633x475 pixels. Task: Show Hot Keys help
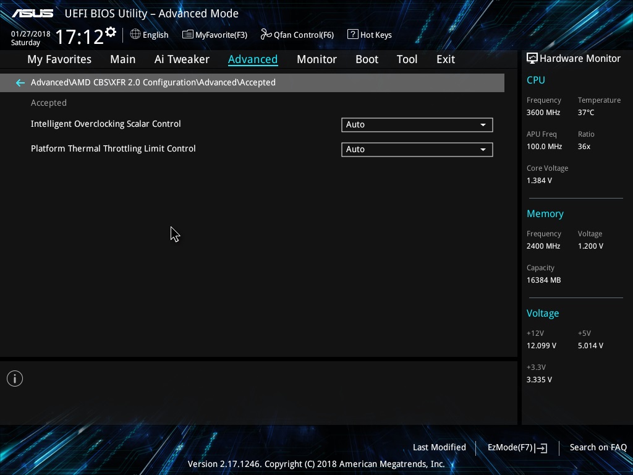pyautogui.click(x=370, y=35)
